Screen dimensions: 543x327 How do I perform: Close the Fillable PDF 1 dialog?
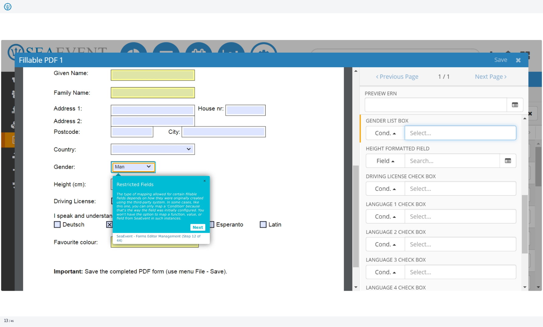pos(518,60)
